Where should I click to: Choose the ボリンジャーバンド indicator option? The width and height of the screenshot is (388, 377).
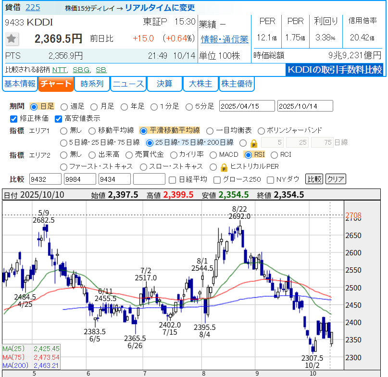click(x=261, y=130)
